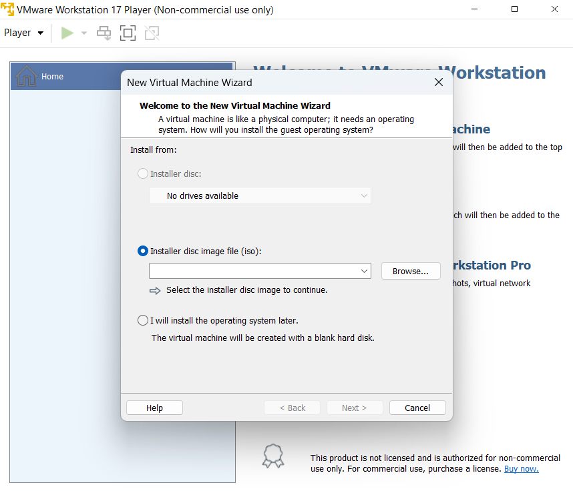Viewport: 573px width, 493px height.
Task: Cancel the New Virtual Machine Wizard
Action: 417,408
